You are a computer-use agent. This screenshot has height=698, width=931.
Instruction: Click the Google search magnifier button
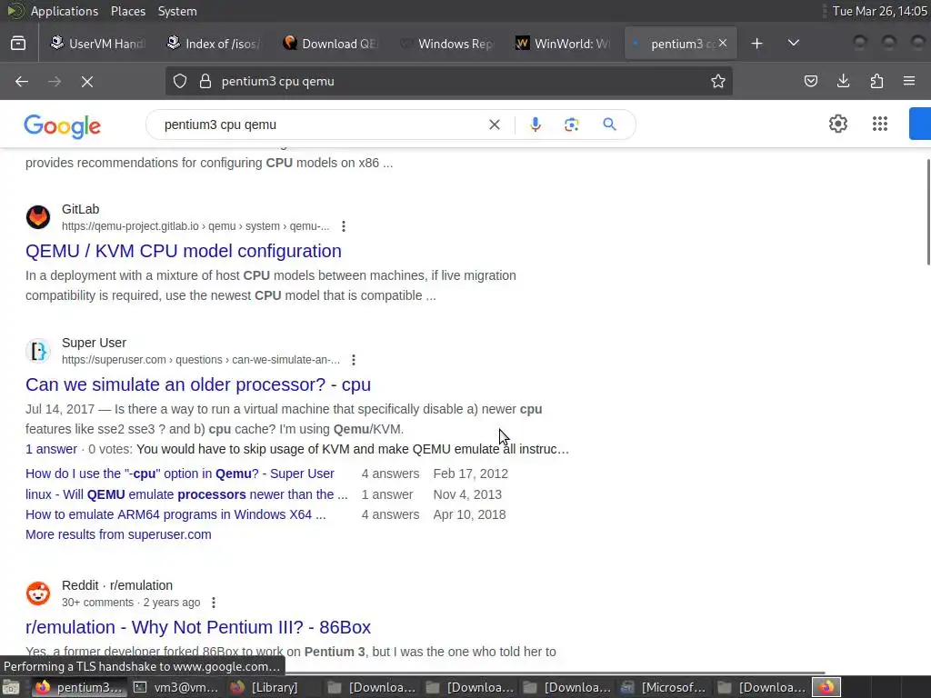point(609,125)
